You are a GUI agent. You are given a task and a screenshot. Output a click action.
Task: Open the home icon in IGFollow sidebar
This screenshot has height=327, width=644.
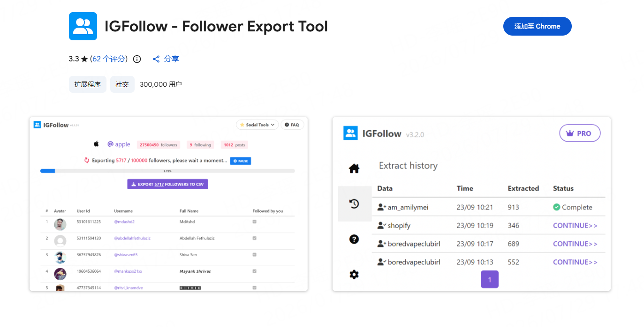pos(354,168)
